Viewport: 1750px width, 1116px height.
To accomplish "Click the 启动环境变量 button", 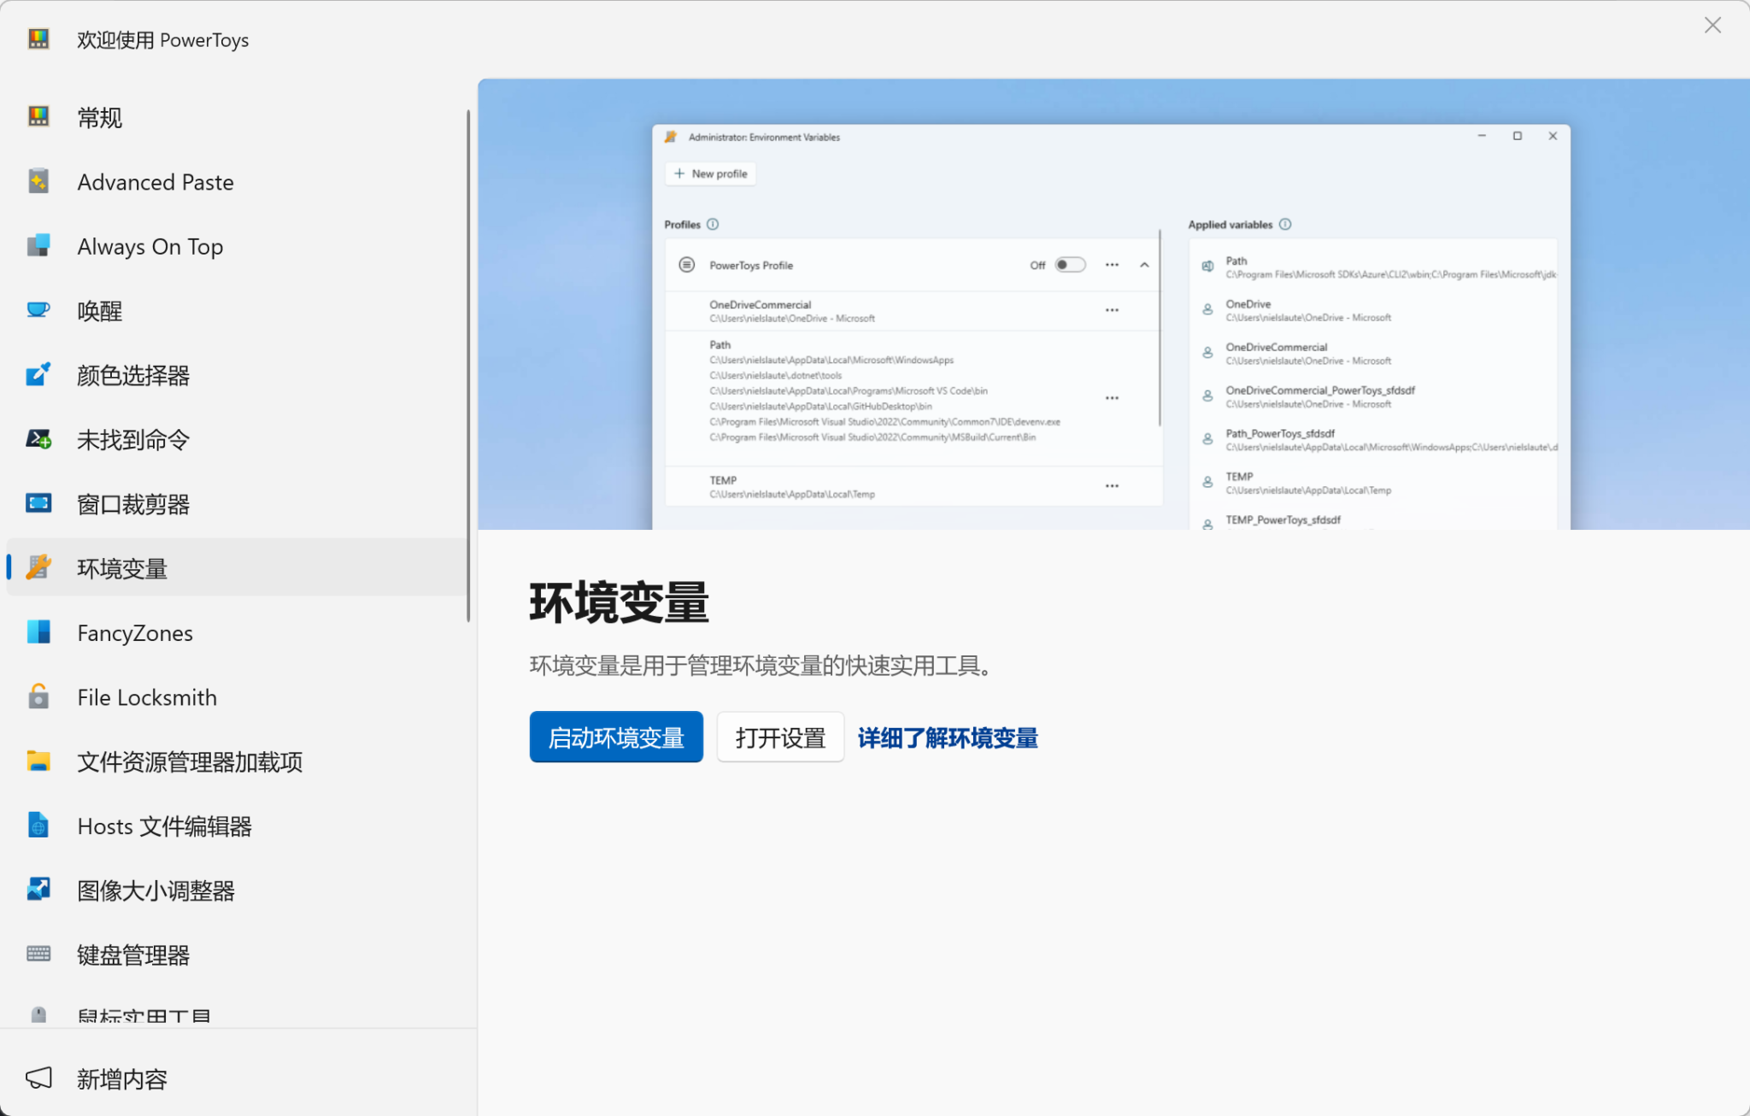I will tap(615, 737).
